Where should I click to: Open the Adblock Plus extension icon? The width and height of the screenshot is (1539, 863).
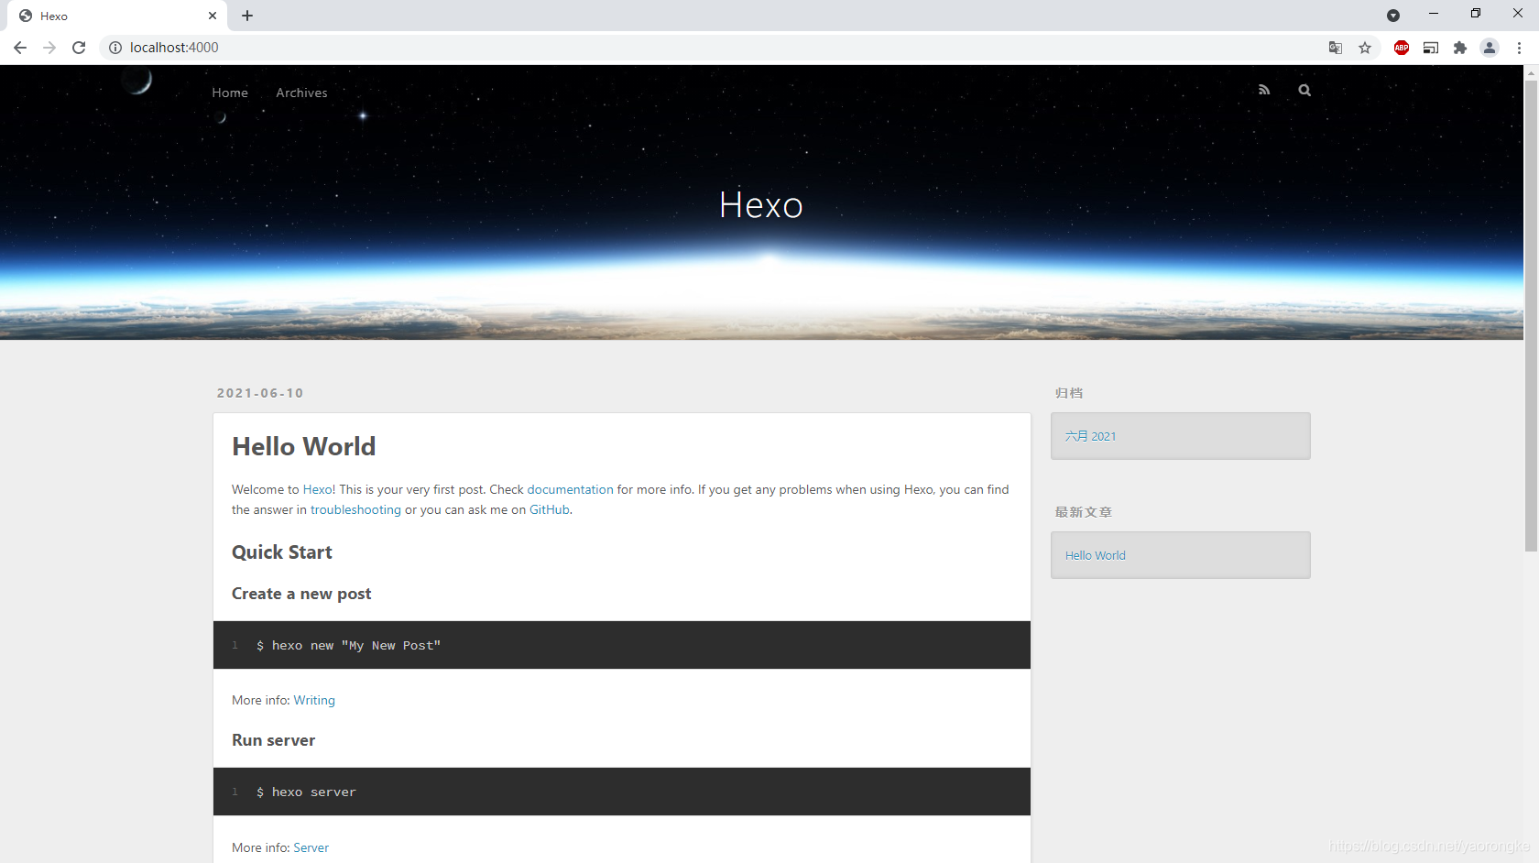(1401, 47)
